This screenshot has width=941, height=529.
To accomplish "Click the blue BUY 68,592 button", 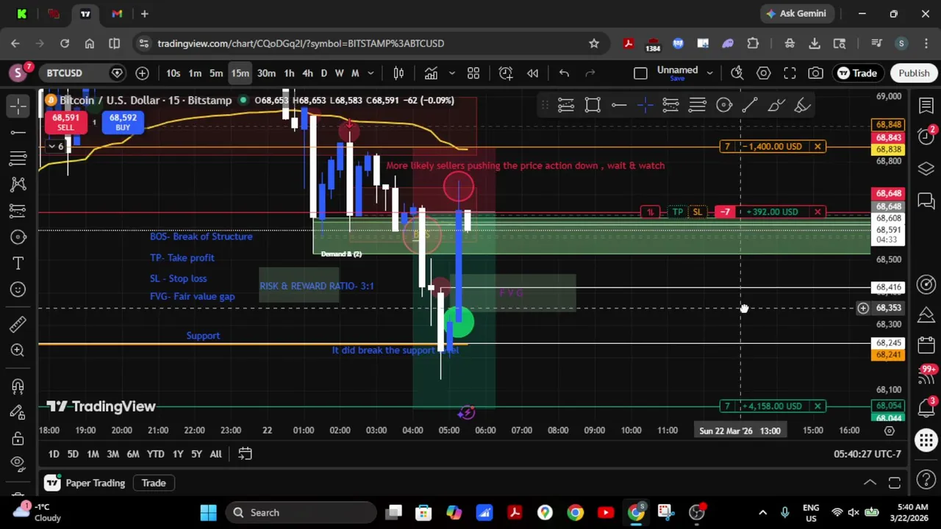I will tap(123, 123).
